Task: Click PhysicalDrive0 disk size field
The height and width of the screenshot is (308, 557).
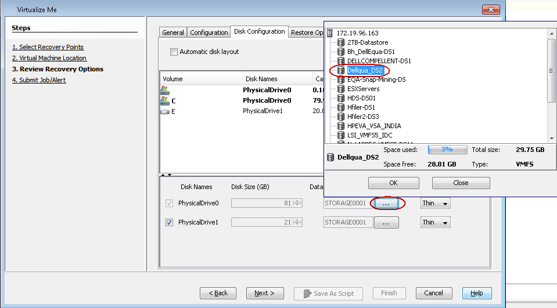Action: [x=262, y=204]
